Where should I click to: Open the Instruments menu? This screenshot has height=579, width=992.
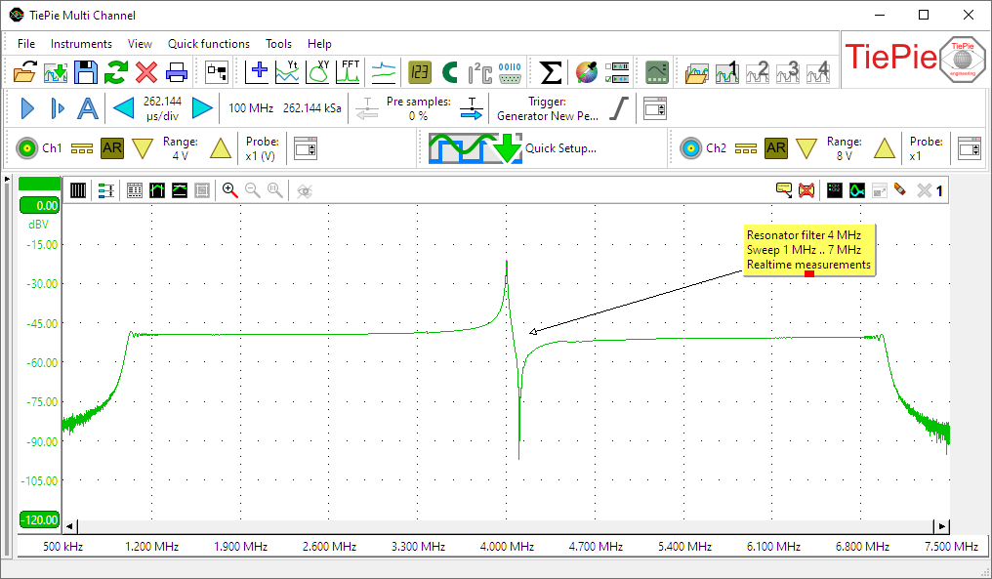tap(81, 44)
